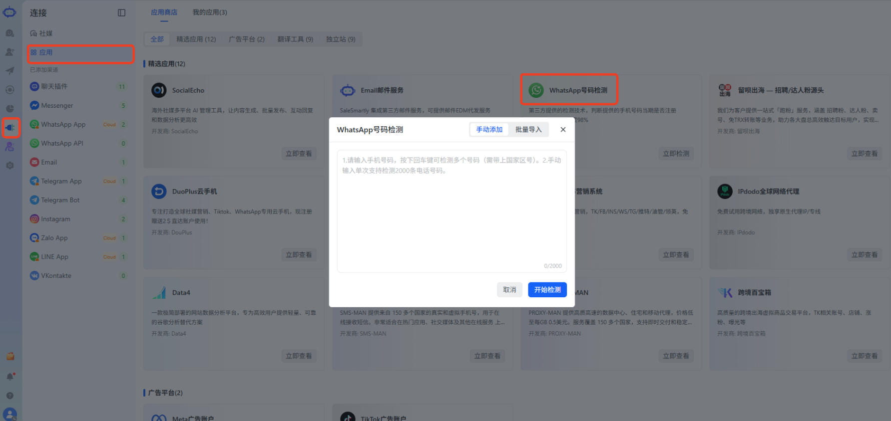Click 立即查看 on 留呗出海 card
Viewport: 891px width, 421px height.
pyautogui.click(x=865, y=154)
